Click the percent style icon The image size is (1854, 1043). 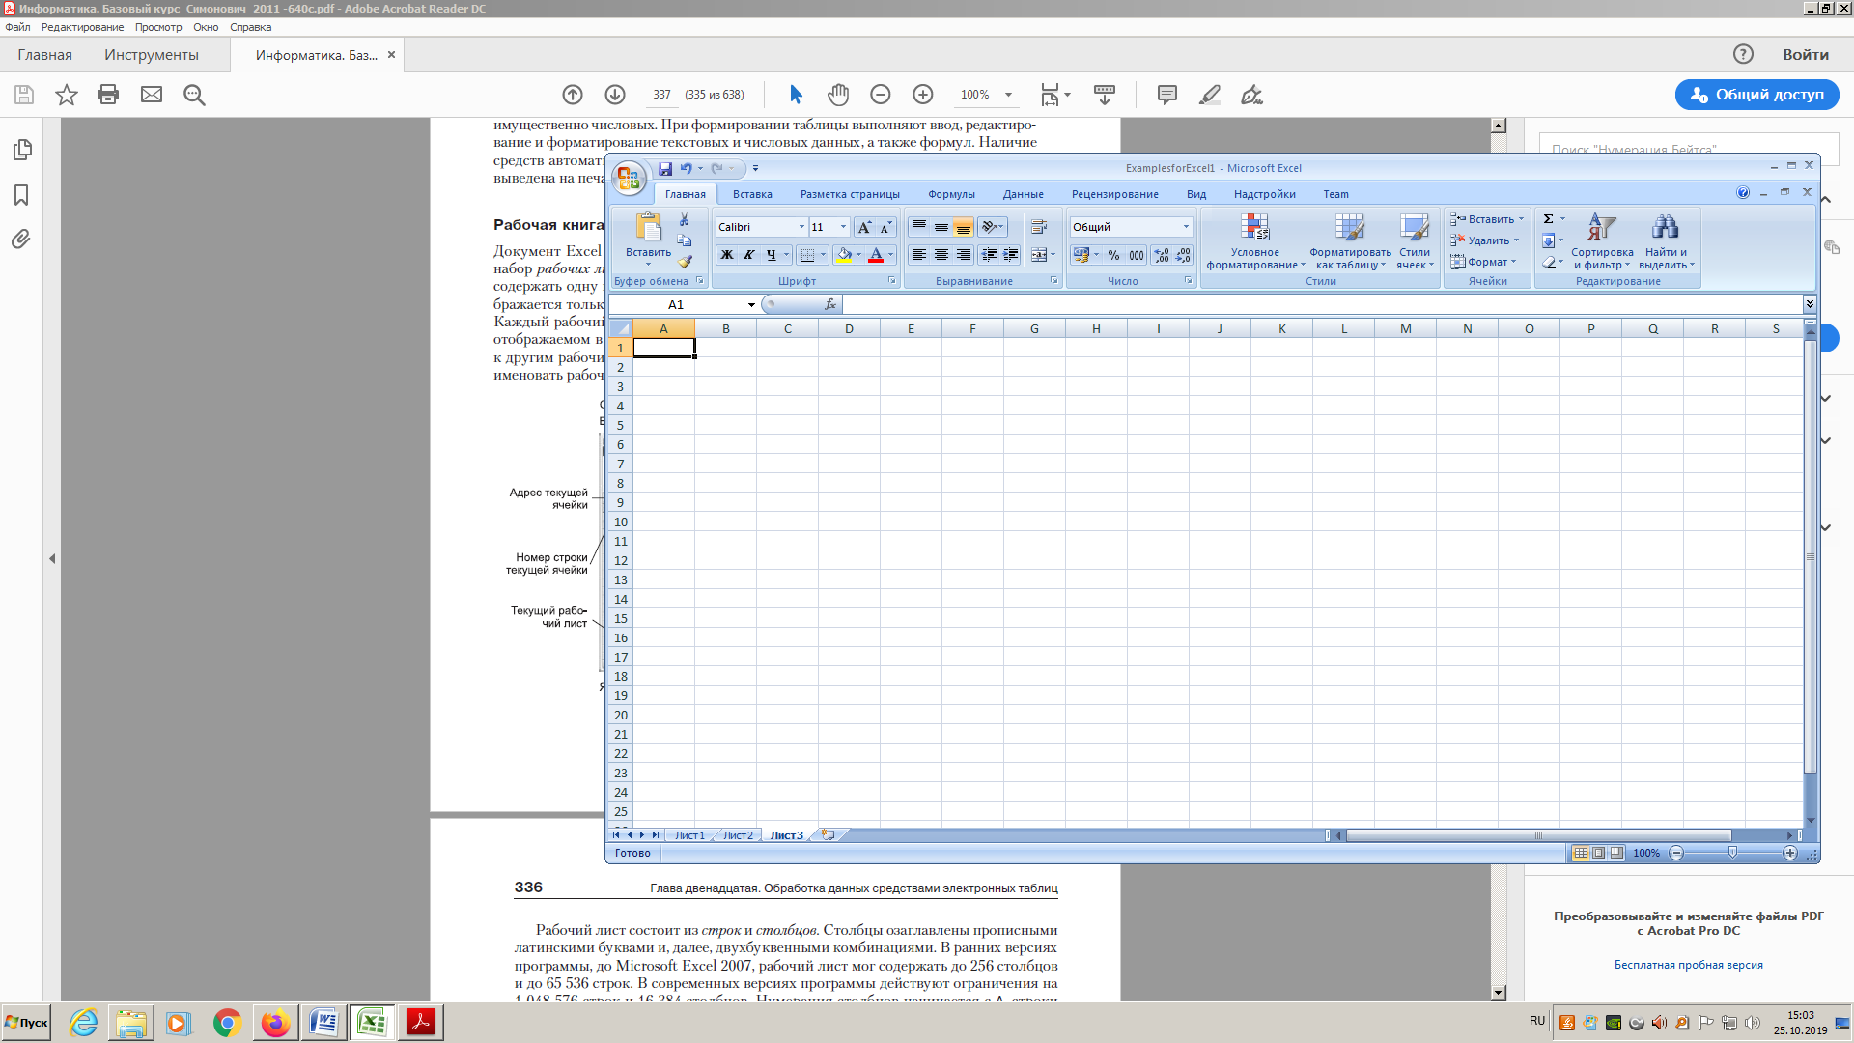[x=1113, y=255]
